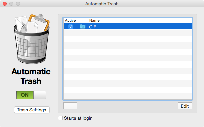Minimize the window with the yellow button
The width and height of the screenshot is (204, 127).
(x=11, y=4)
